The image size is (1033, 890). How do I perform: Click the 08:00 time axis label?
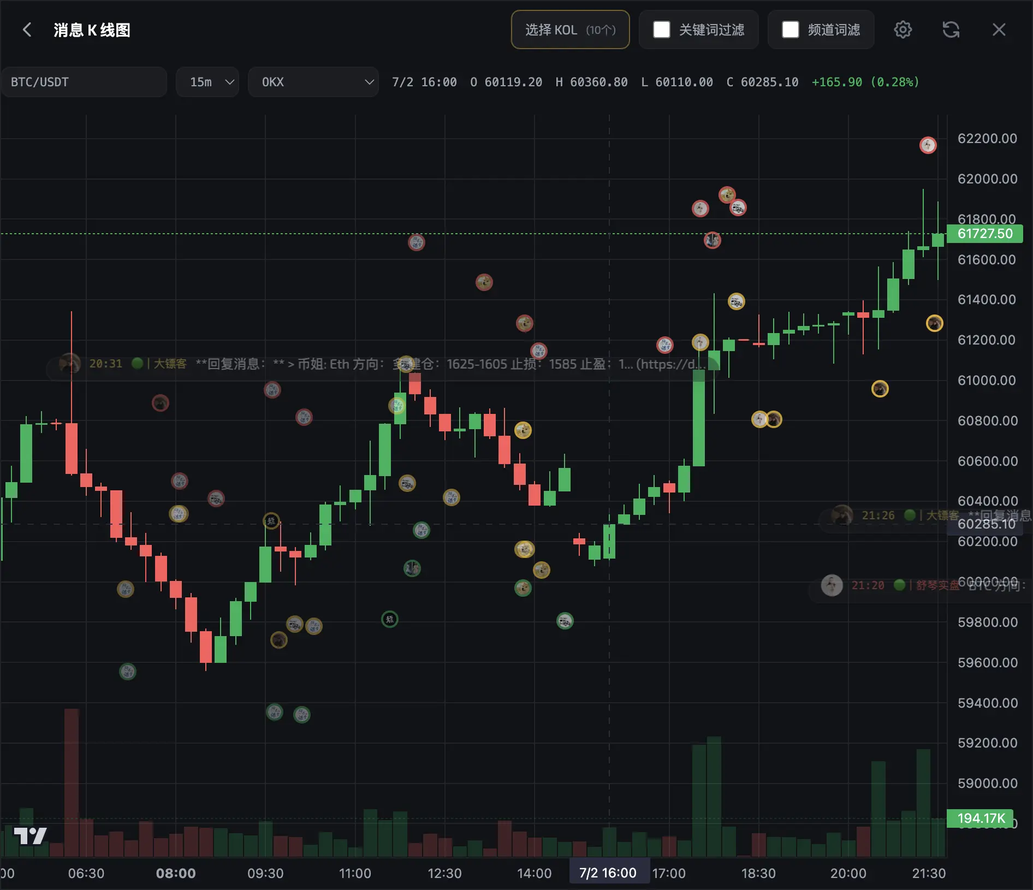point(176,873)
